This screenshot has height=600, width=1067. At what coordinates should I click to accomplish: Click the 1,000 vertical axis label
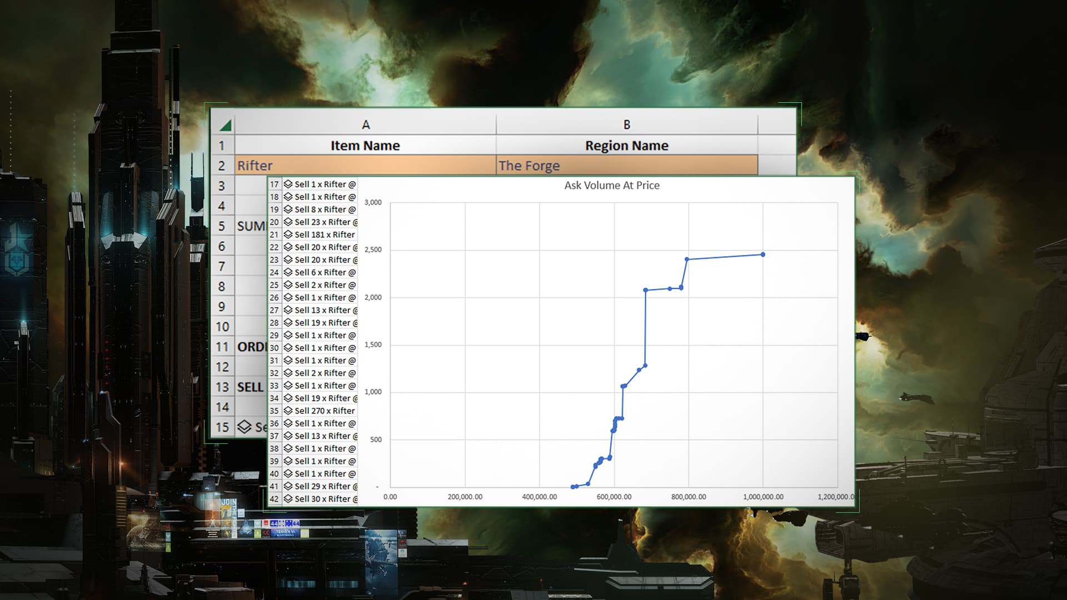pos(373,392)
